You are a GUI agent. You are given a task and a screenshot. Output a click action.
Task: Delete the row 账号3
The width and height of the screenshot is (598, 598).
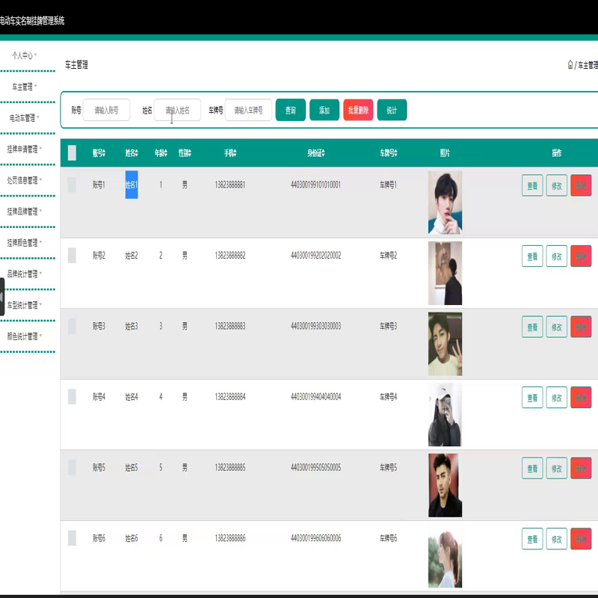[x=581, y=327]
